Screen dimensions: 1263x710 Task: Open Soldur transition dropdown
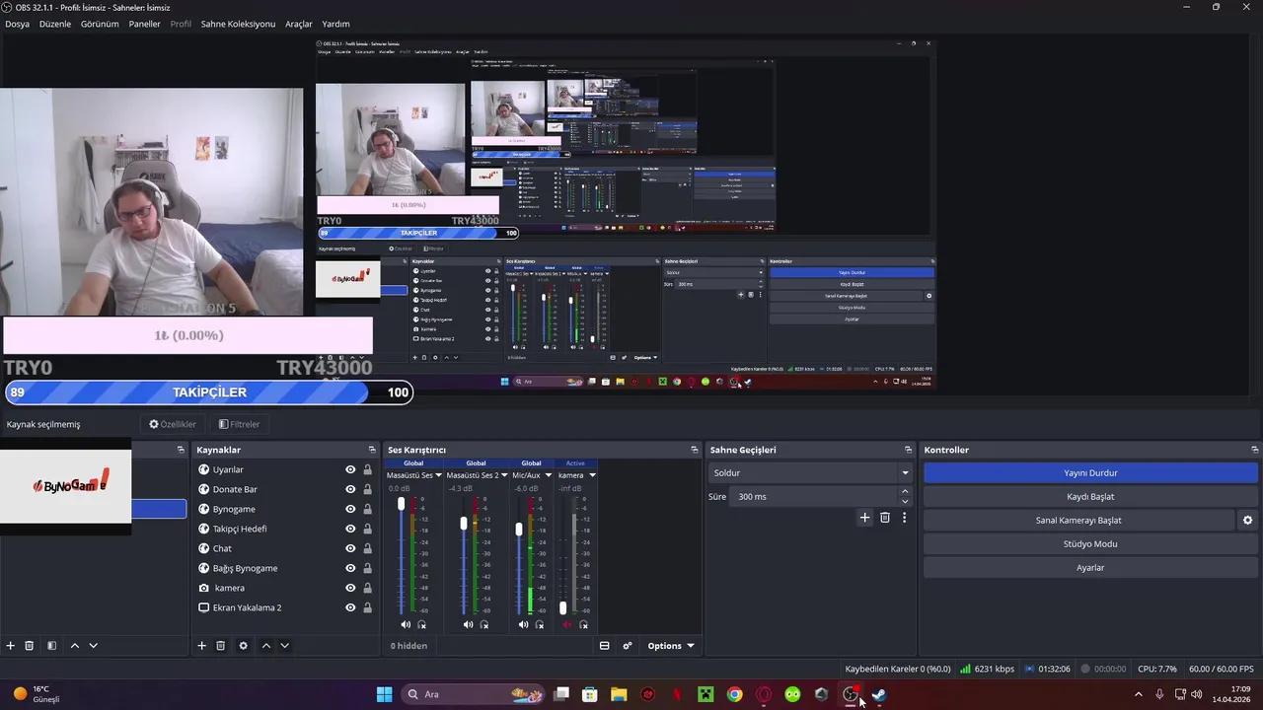click(x=809, y=473)
